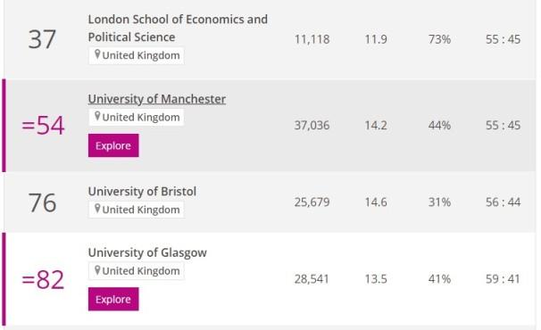541x330 pixels.
Task: Click the =82 rank for Glasgow
Action: (43, 279)
